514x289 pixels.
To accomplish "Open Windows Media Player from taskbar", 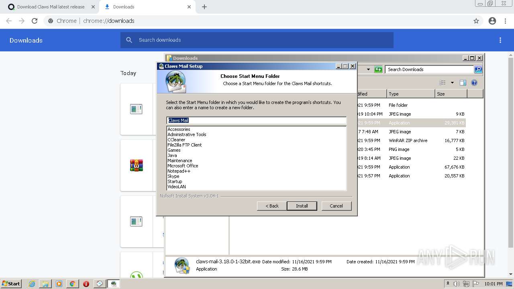I will [x=59, y=284].
